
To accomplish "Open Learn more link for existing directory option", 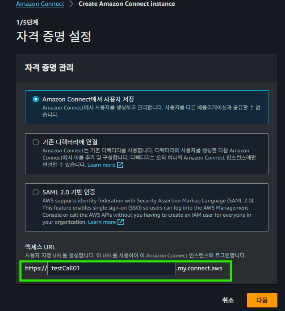I will coord(101,165).
